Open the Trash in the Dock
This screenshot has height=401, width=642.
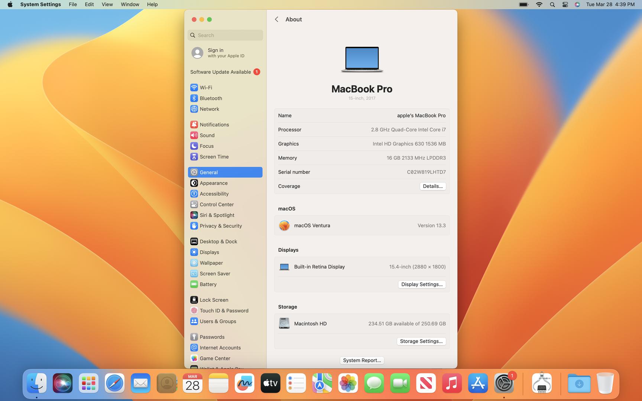(x=605, y=383)
